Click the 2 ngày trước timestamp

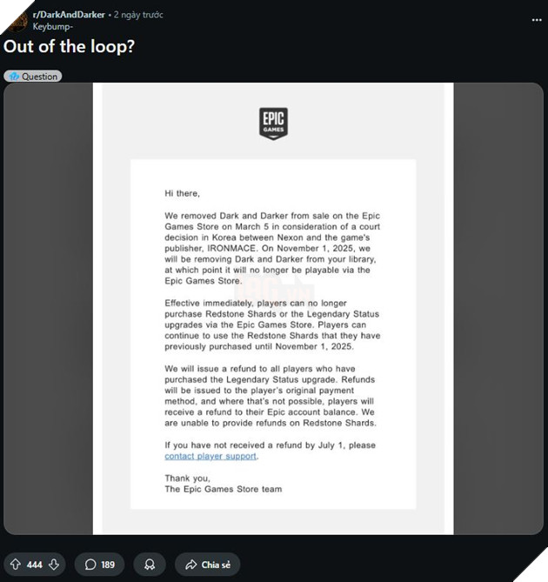pos(138,15)
